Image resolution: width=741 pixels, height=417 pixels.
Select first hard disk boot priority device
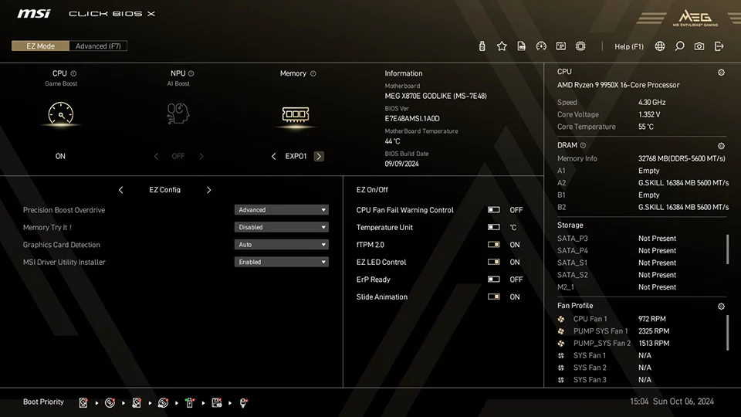coord(83,402)
